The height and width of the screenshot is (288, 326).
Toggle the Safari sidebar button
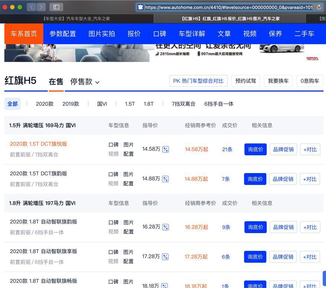point(56,7)
